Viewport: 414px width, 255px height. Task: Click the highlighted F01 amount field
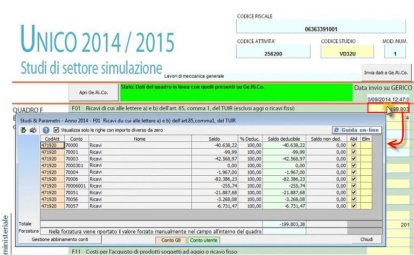[388, 108]
